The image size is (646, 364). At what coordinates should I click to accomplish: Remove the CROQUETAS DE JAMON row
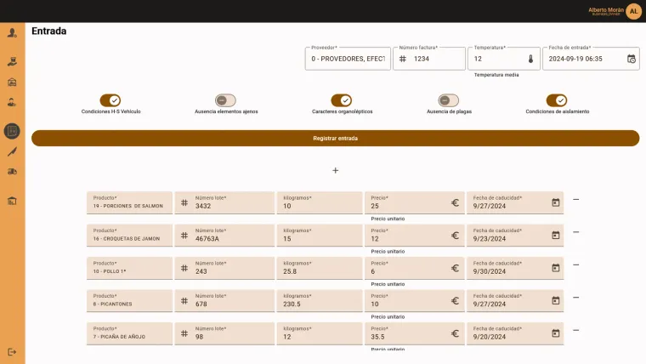pos(576,232)
